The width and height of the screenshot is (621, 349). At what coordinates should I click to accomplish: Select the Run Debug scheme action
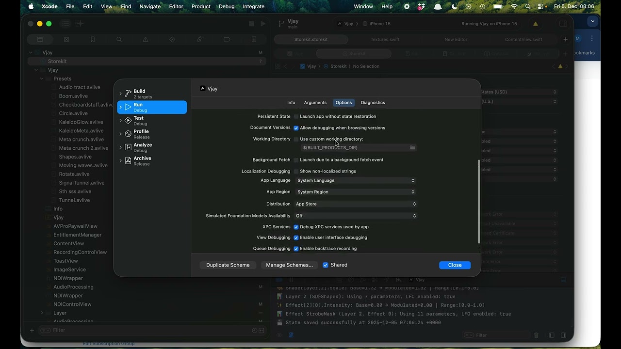pos(152,107)
